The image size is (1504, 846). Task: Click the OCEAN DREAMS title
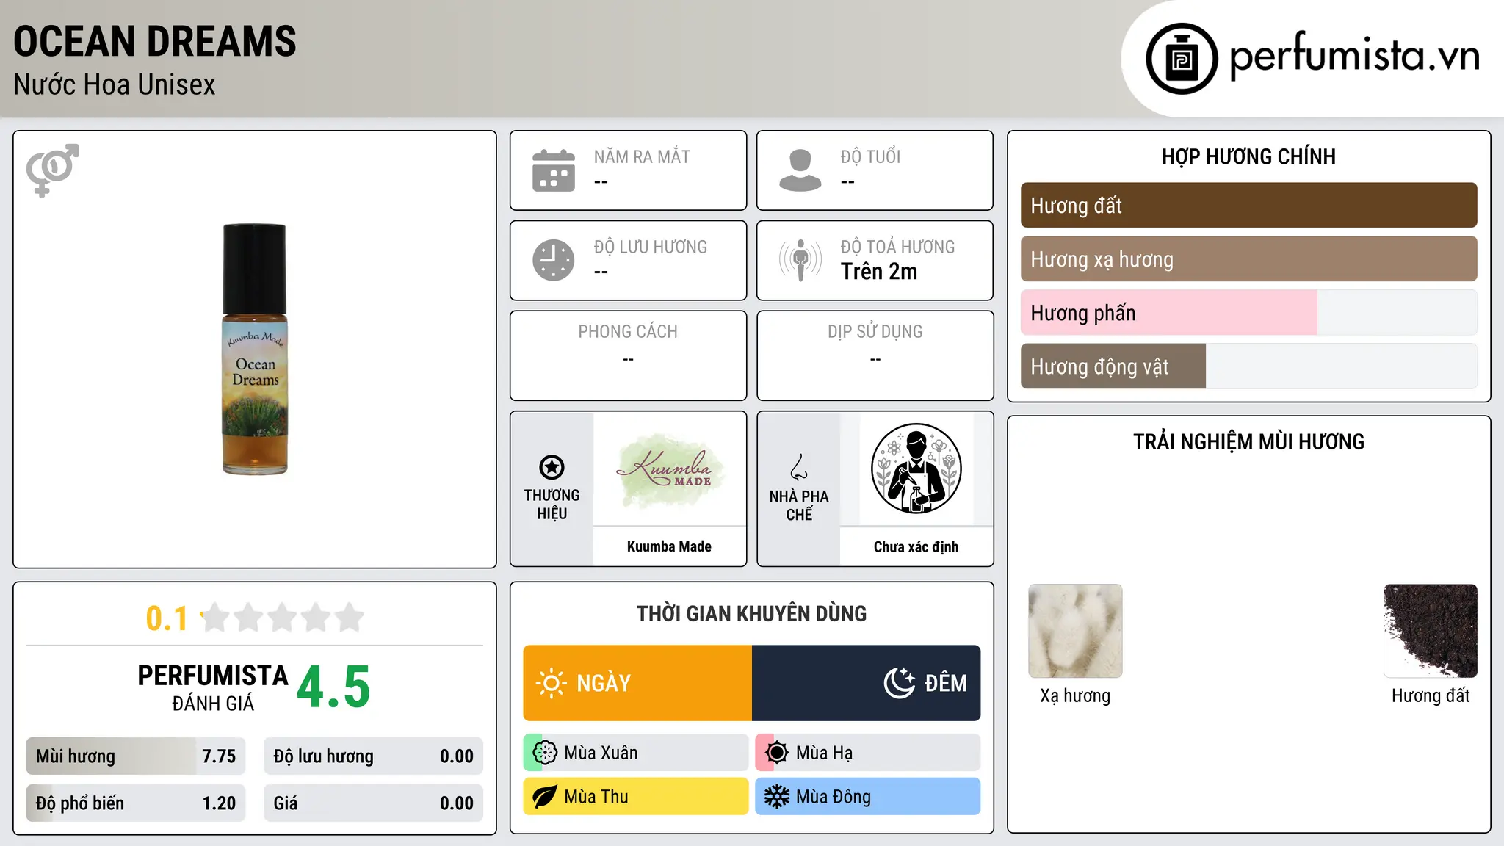(x=155, y=41)
